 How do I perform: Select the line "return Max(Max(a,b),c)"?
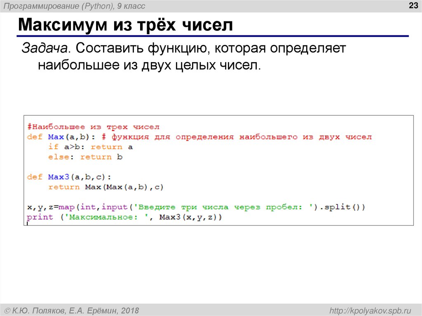click(x=107, y=187)
